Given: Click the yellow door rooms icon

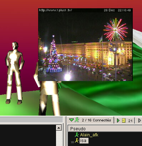Looking at the screenshot, I should [124, 121].
